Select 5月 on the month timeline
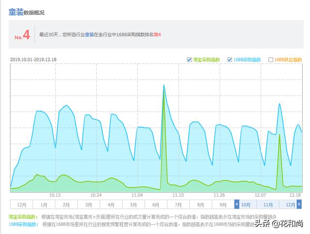The height and width of the screenshot is (234, 310). tap(134, 204)
